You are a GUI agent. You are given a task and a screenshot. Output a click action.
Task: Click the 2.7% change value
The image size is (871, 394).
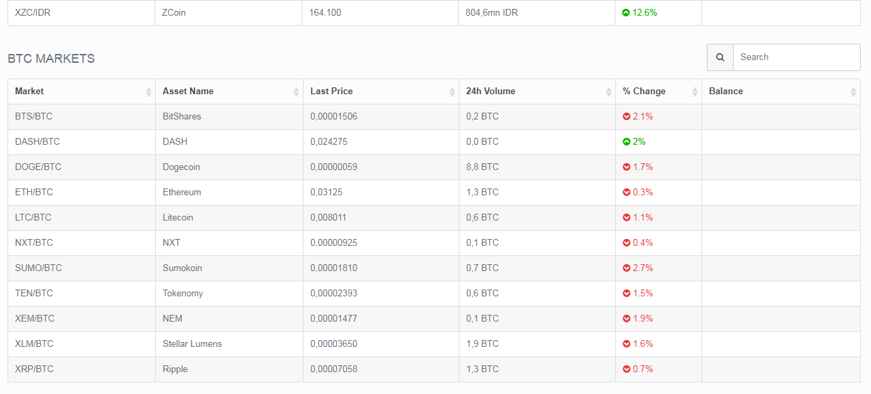pyautogui.click(x=643, y=268)
